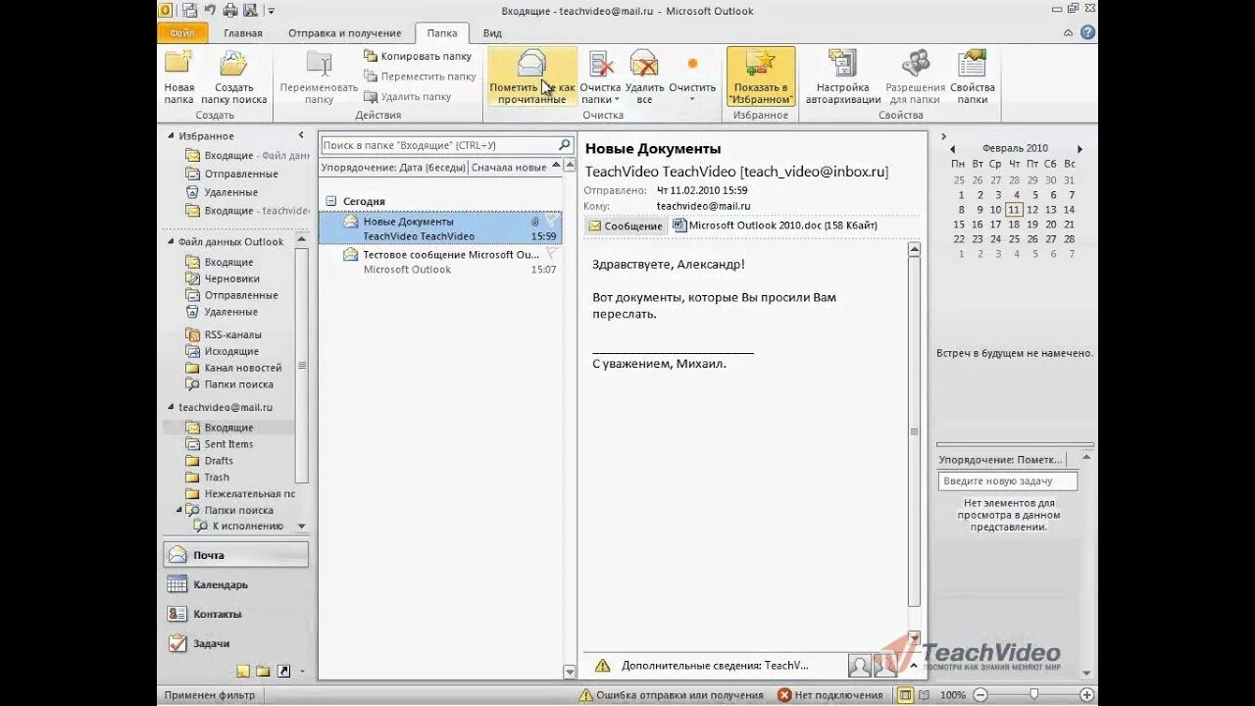Go to next month in calendar

pos(1080,149)
